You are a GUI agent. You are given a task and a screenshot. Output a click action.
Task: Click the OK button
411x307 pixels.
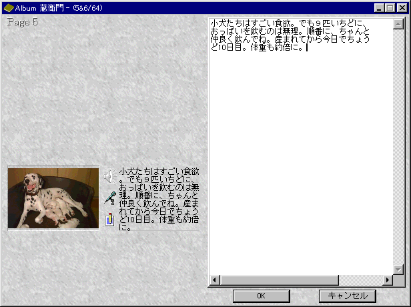(x=261, y=296)
